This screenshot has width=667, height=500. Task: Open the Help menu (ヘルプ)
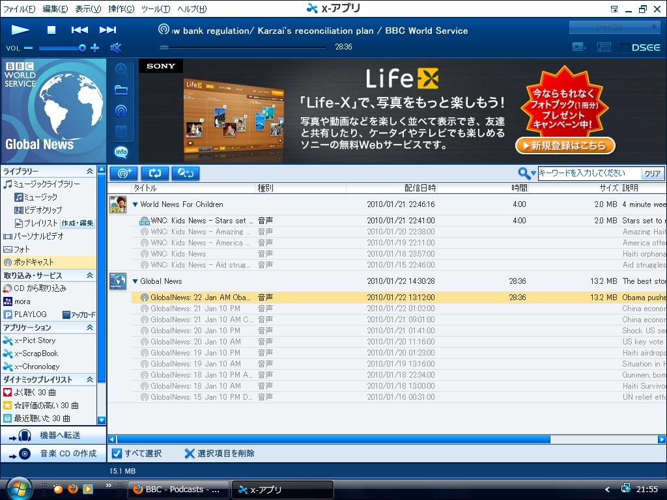tap(192, 9)
